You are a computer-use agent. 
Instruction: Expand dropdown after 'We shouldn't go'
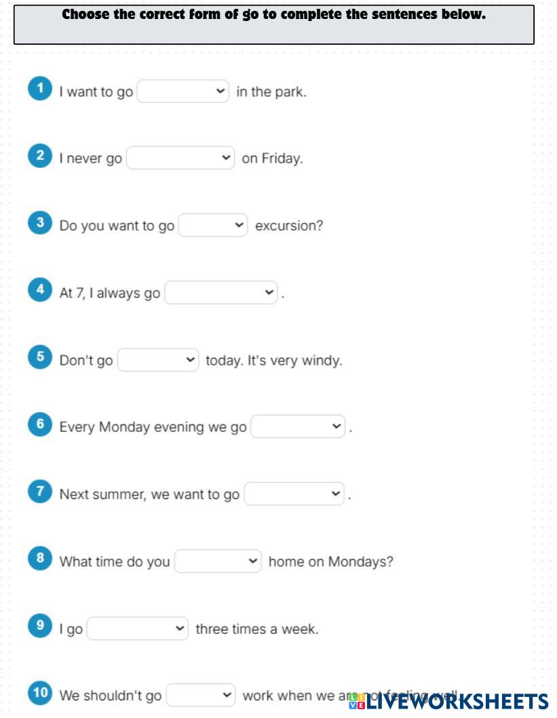pyautogui.click(x=201, y=695)
